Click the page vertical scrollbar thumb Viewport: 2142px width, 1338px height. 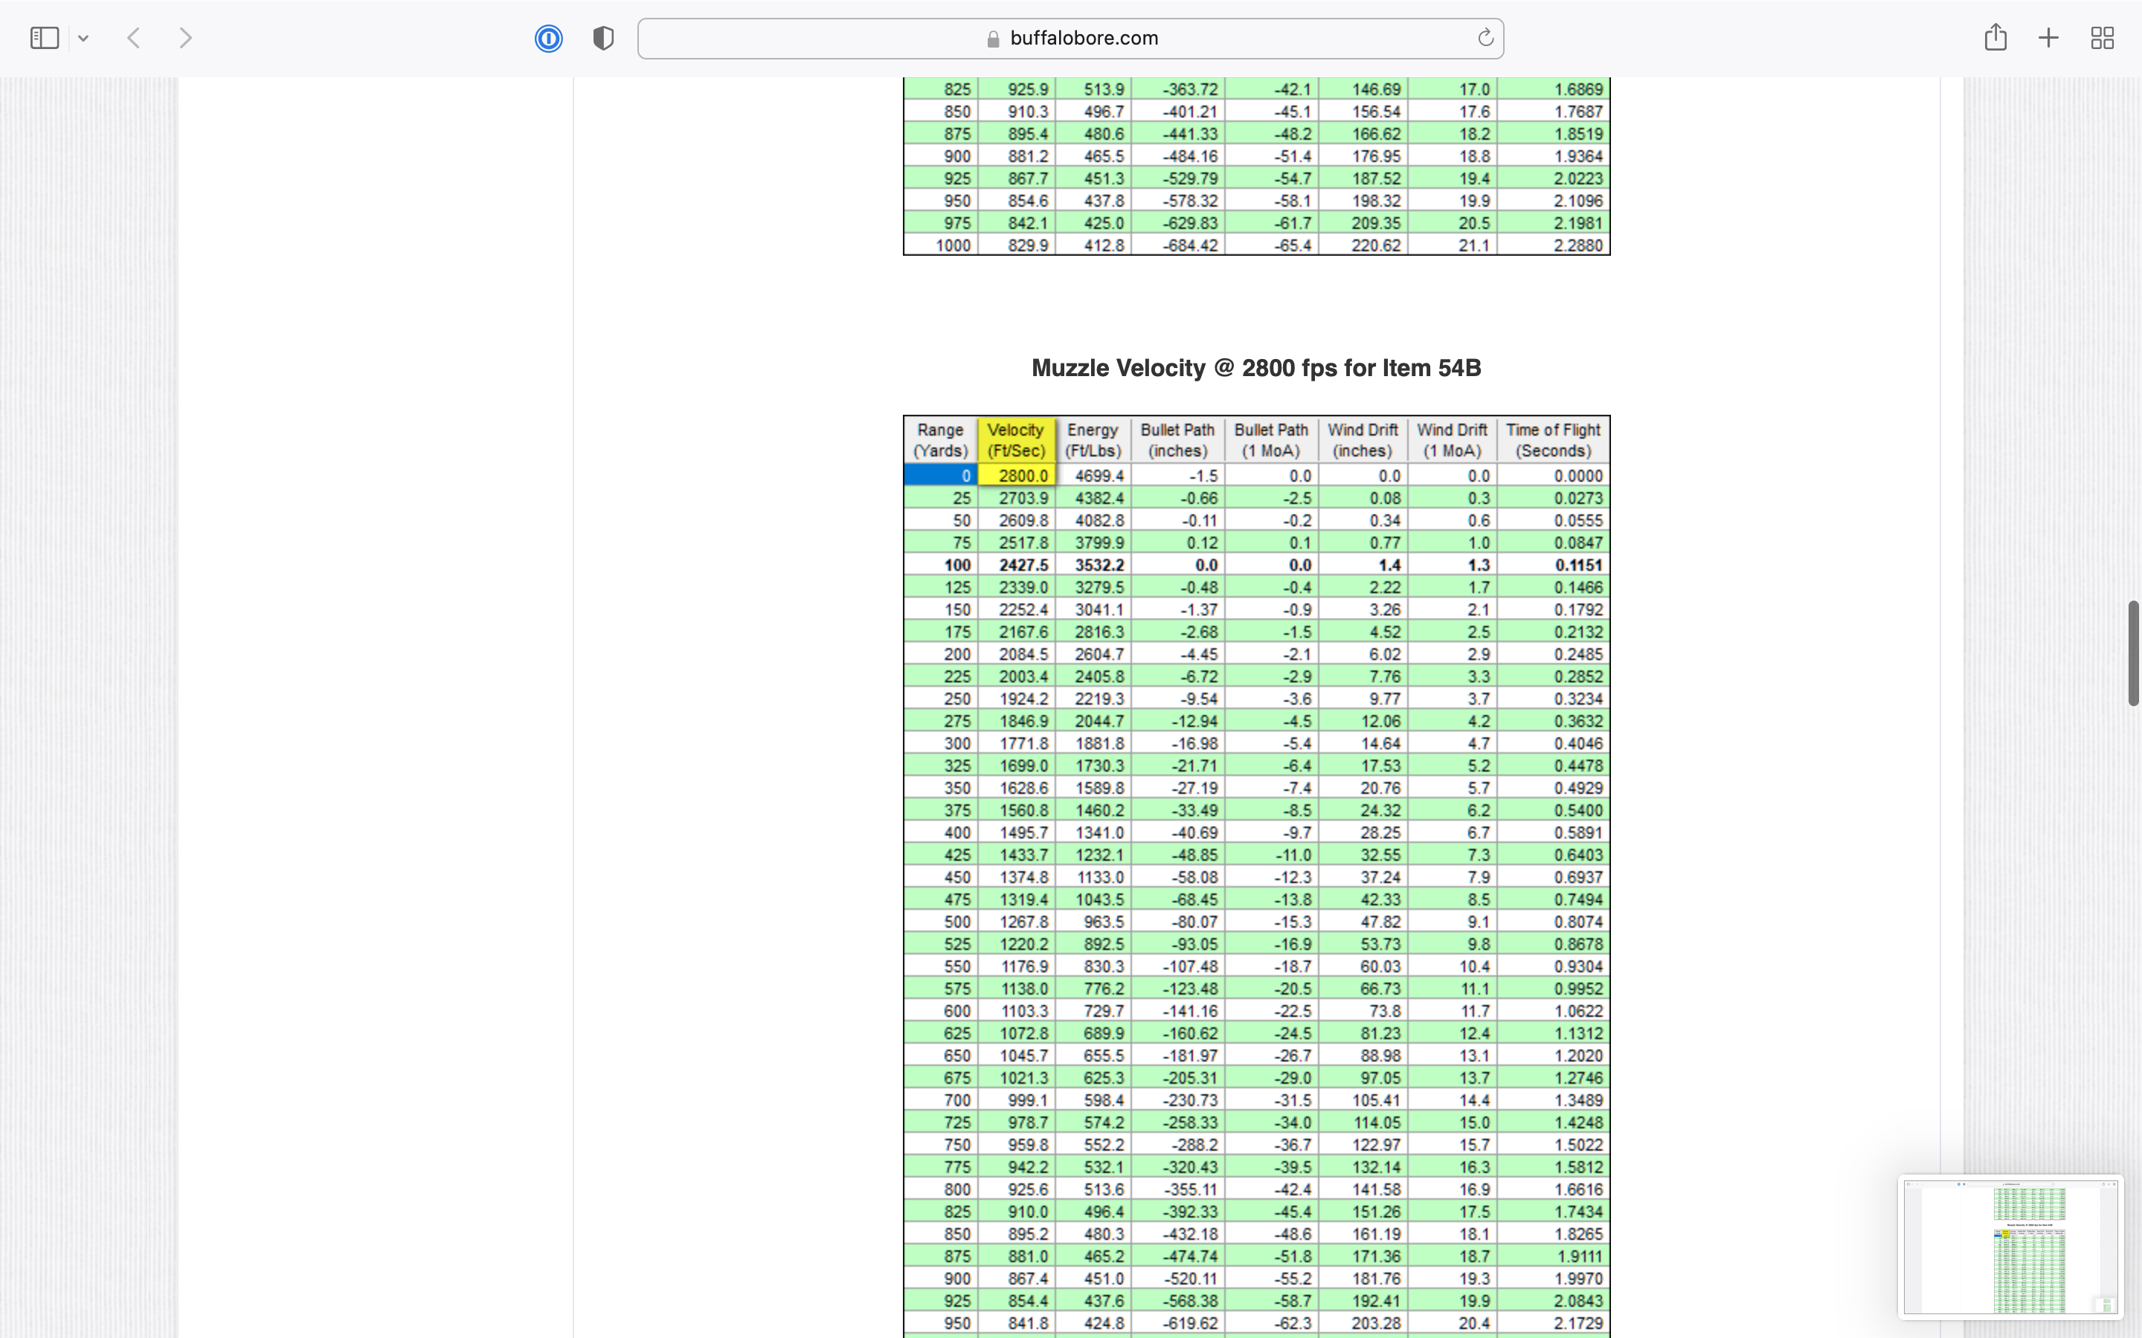tap(2133, 653)
